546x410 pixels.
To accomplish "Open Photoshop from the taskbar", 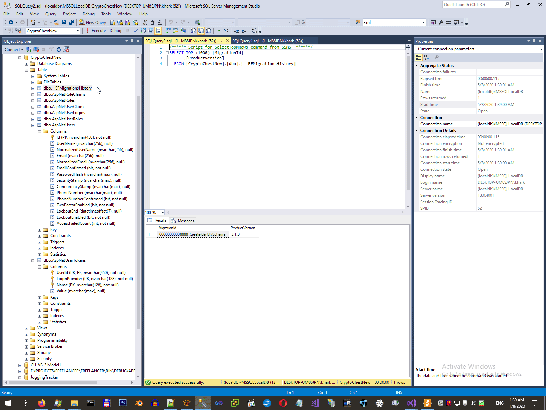I will [x=123, y=403].
